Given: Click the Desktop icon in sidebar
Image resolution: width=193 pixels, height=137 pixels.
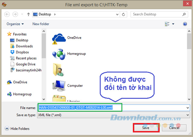Looking at the screenshot, I should pos(12,40).
